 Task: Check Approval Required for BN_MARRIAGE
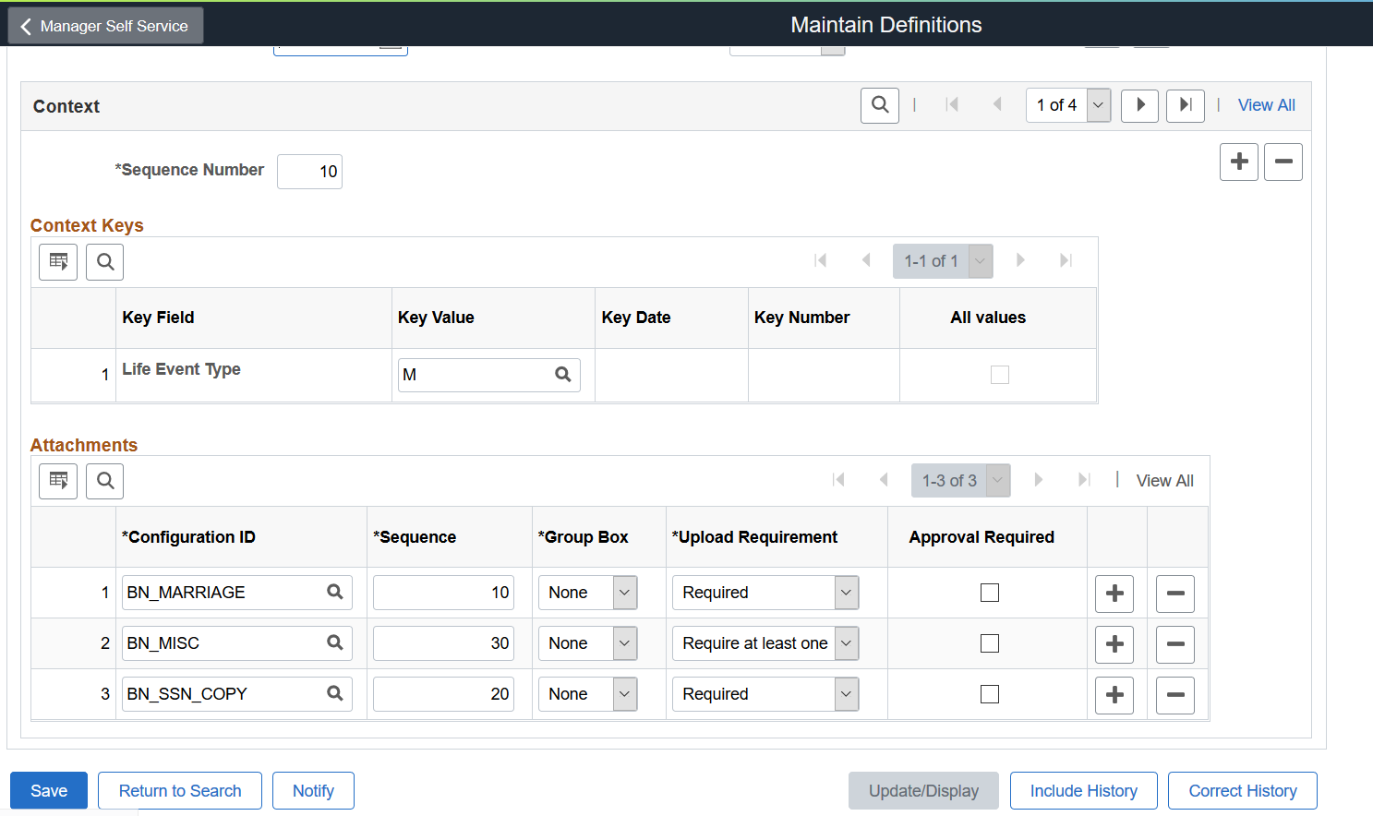990,593
